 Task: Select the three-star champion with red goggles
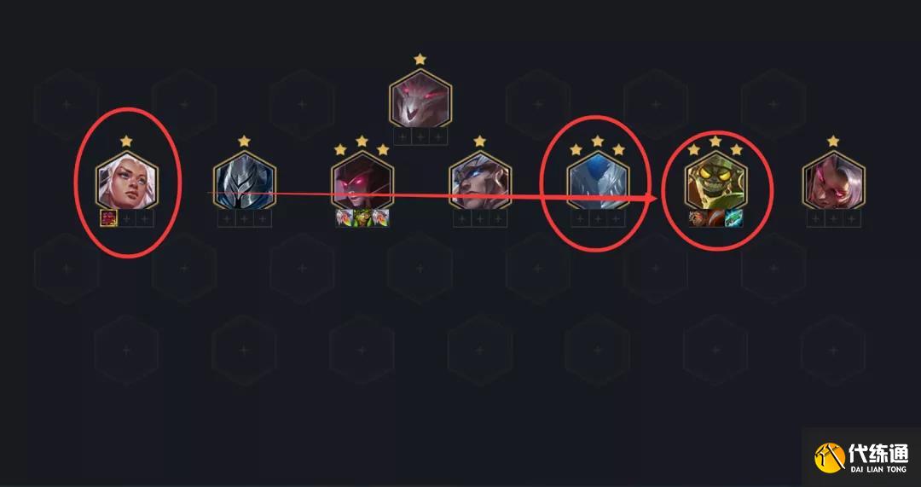pyautogui.click(x=362, y=180)
